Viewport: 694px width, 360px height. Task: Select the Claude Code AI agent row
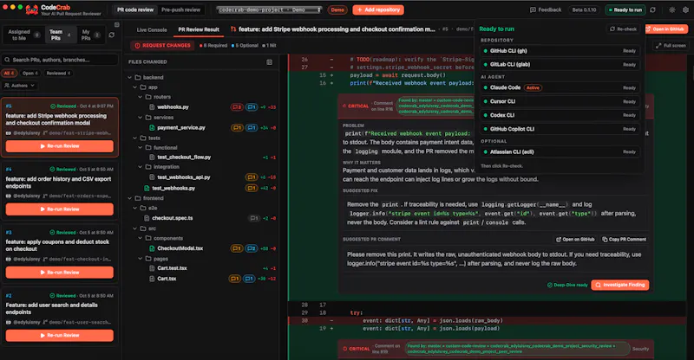560,87
